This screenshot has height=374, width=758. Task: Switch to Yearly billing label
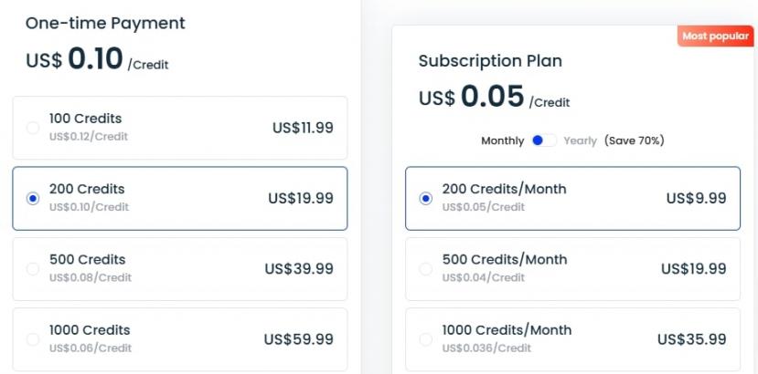[580, 140]
